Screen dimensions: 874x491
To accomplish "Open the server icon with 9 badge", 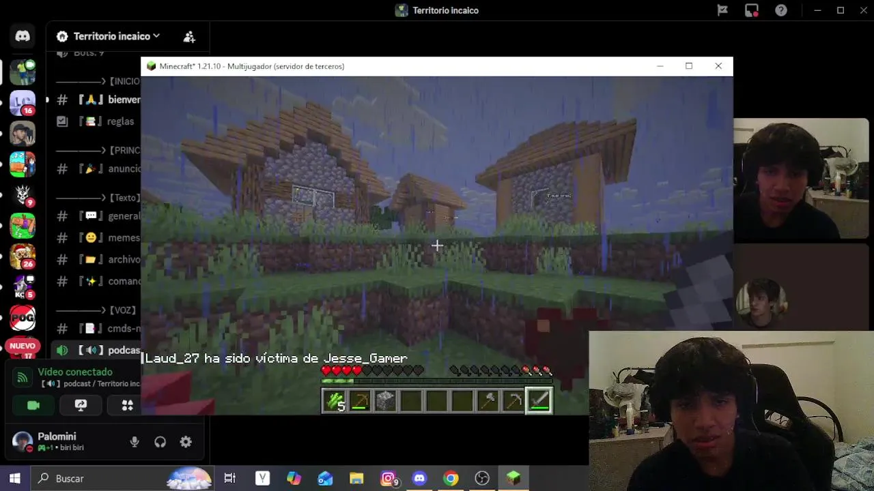I will click(23, 194).
